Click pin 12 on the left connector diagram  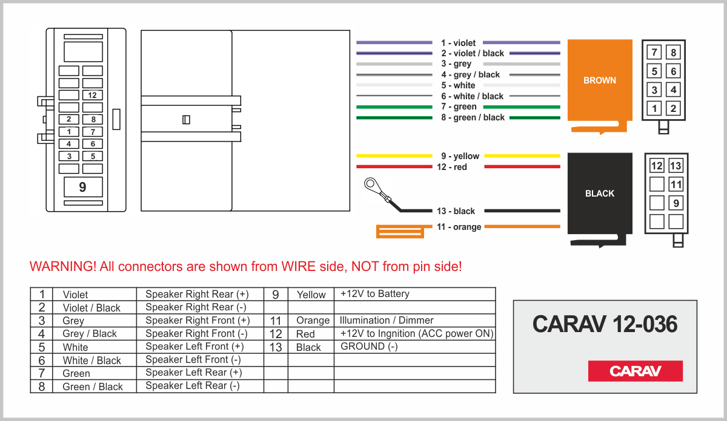coord(92,95)
